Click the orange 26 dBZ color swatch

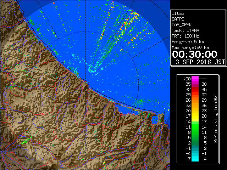coord(195,100)
